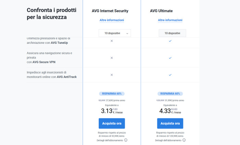The height and width of the screenshot is (145, 240).
Task: Click Acquista ora for AVG Internet Security
Action: point(112,123)
